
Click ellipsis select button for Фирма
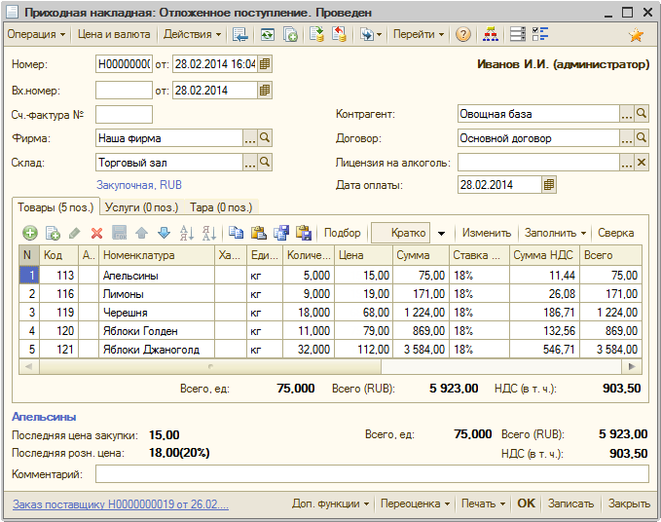pyautogui.click(x=250, y=138)
